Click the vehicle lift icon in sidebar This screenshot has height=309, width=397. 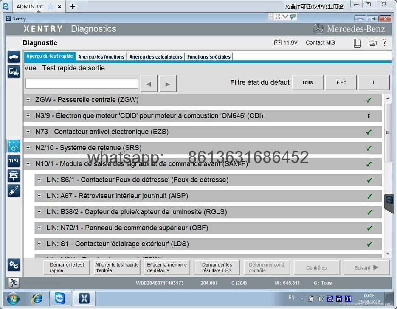click(14, 175)
